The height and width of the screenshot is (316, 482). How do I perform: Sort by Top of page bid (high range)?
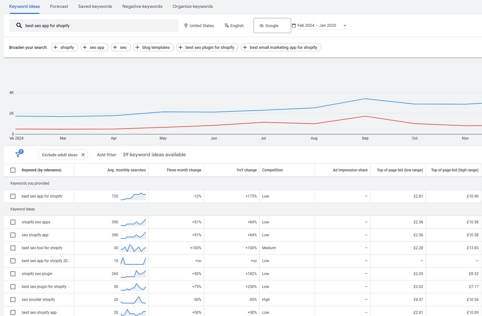[455, 170]
